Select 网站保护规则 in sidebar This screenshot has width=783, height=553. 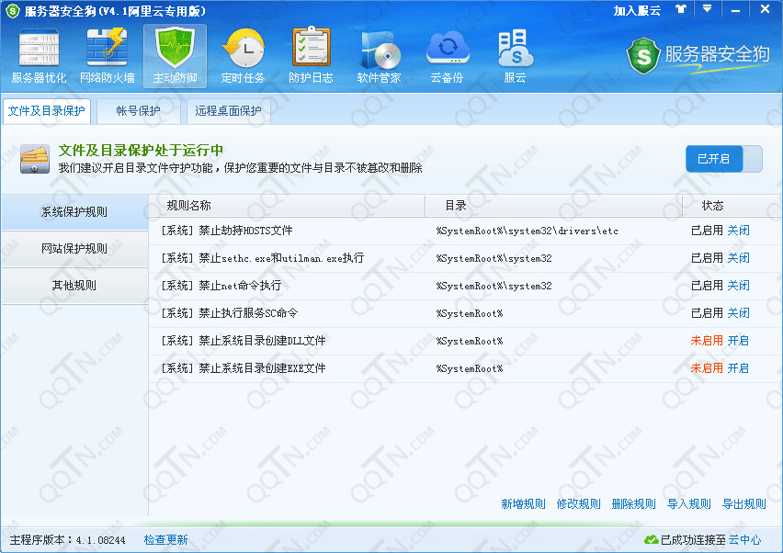(x=74, y=249)
